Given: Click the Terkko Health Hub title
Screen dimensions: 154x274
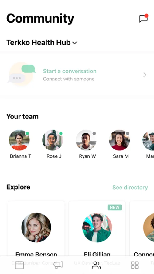Looking at the screenshot, I should point(39,42).
